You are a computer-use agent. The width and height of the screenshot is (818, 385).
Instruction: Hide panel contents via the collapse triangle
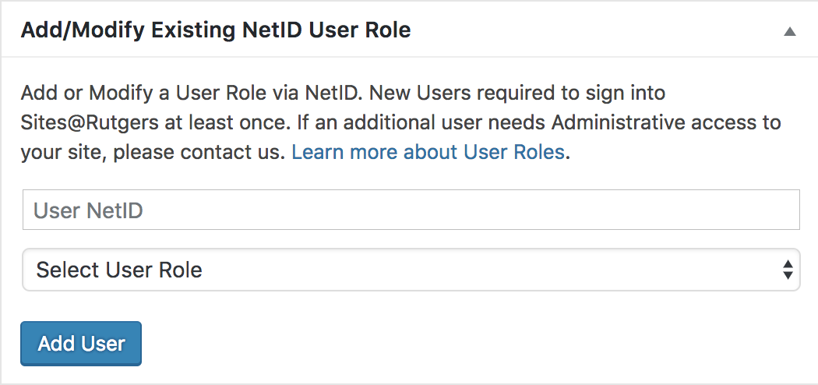point(789,32)
